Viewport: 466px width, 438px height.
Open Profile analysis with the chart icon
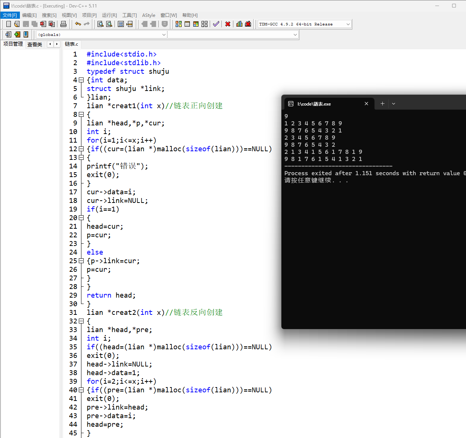click(239, 24)
